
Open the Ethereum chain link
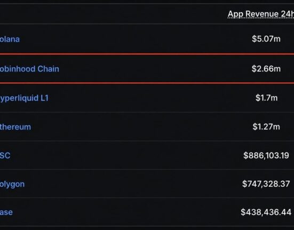(x=15, y=127)
